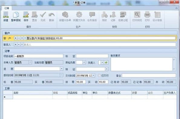Viewport: 180px width, 119px height.
Task: Click the 标签 input field
Action: point(92,56)
